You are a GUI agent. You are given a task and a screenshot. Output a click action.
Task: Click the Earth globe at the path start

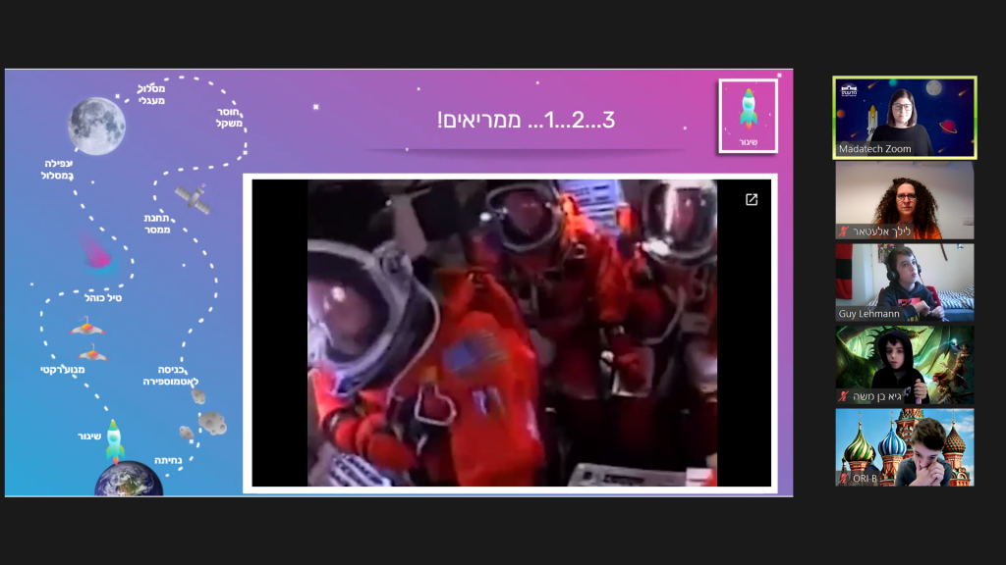point(129,480)
